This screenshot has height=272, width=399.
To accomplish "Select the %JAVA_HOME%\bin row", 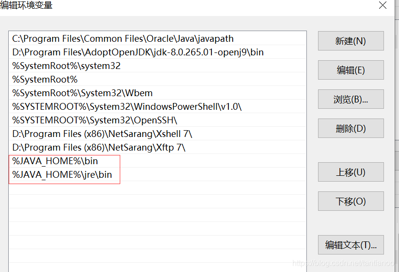I will click(x=158, y=161).
